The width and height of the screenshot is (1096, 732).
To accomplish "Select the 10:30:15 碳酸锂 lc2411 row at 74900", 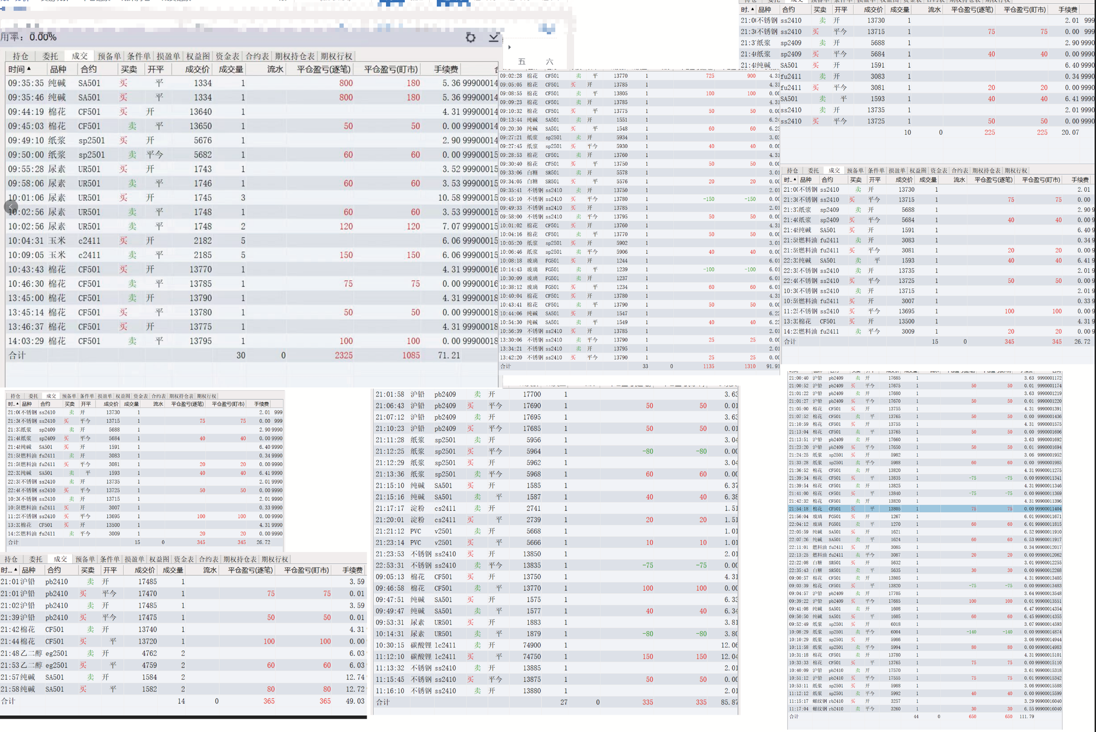I will [556, 645].
